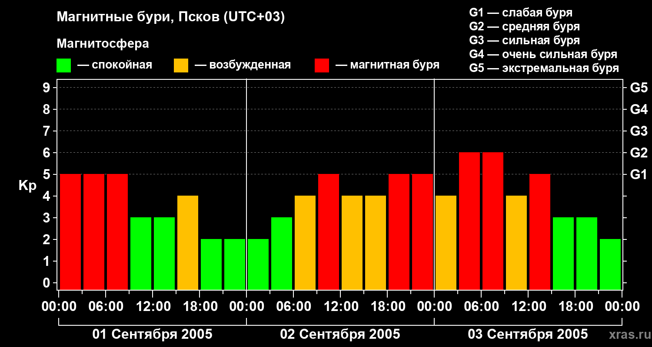The image size is (652, 347).
Task: Click the 'G1 — слабая буря' legend line
Action: pos(521,13)
